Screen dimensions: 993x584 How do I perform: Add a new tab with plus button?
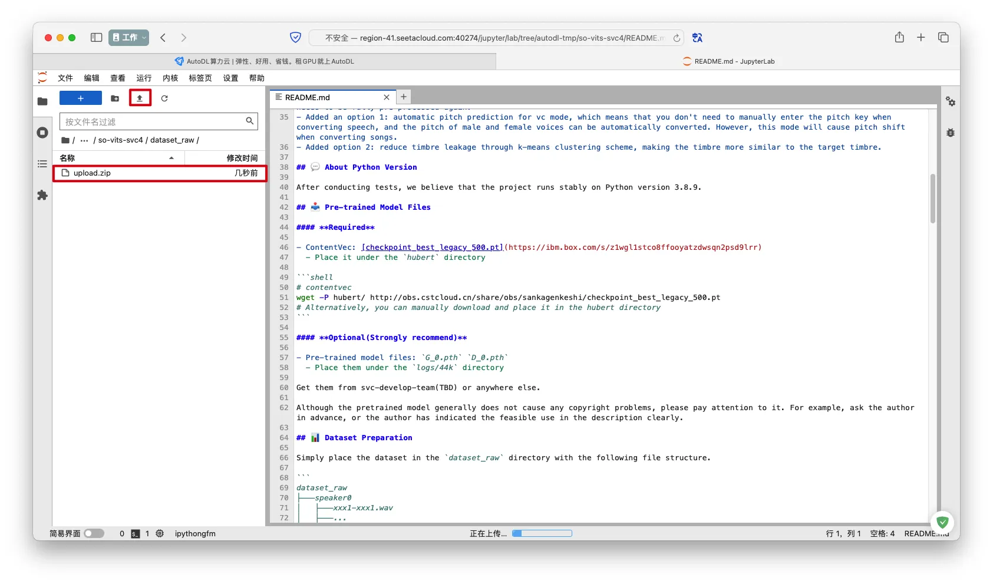click(404, 97)
